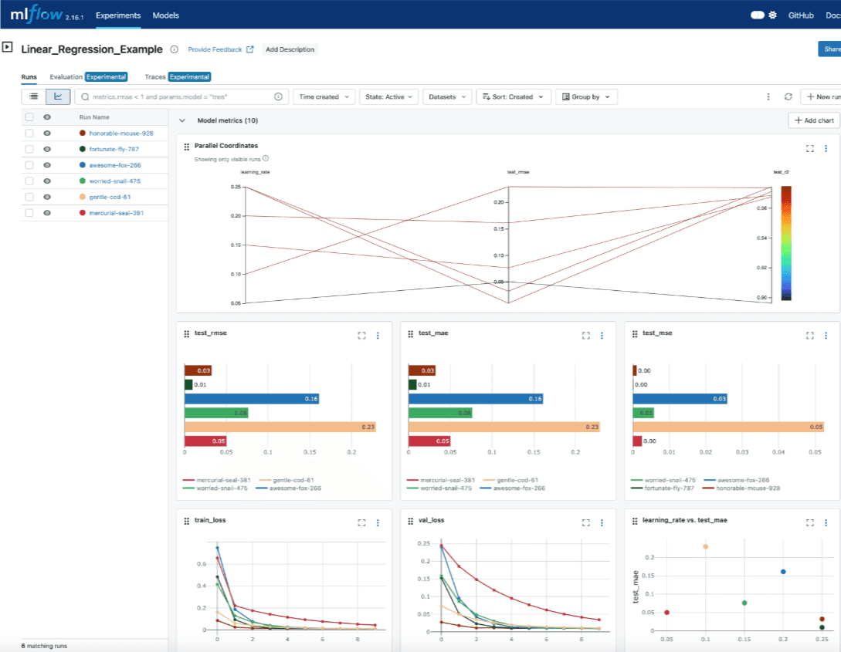Open the options menu on the train_loss chart
841x652 pixels.
(x=378, y=522)
